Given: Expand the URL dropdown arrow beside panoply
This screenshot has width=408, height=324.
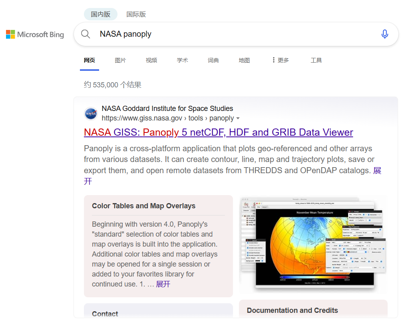Looking at the screenshot, I should click(x=238, y=119).
